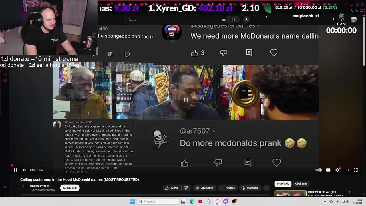The height and width of the screenshot is (206, 366).
Task: Open Discord from the taskbar
Action: click(226, 201)
